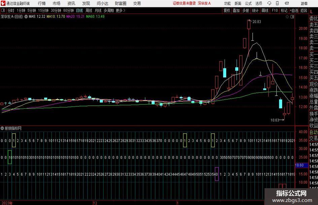Image resolution: width=318 pixels, height=205 pixels.
Task: Click the MA5: 12.32 indicator value
Action: (x=37, y=16)
